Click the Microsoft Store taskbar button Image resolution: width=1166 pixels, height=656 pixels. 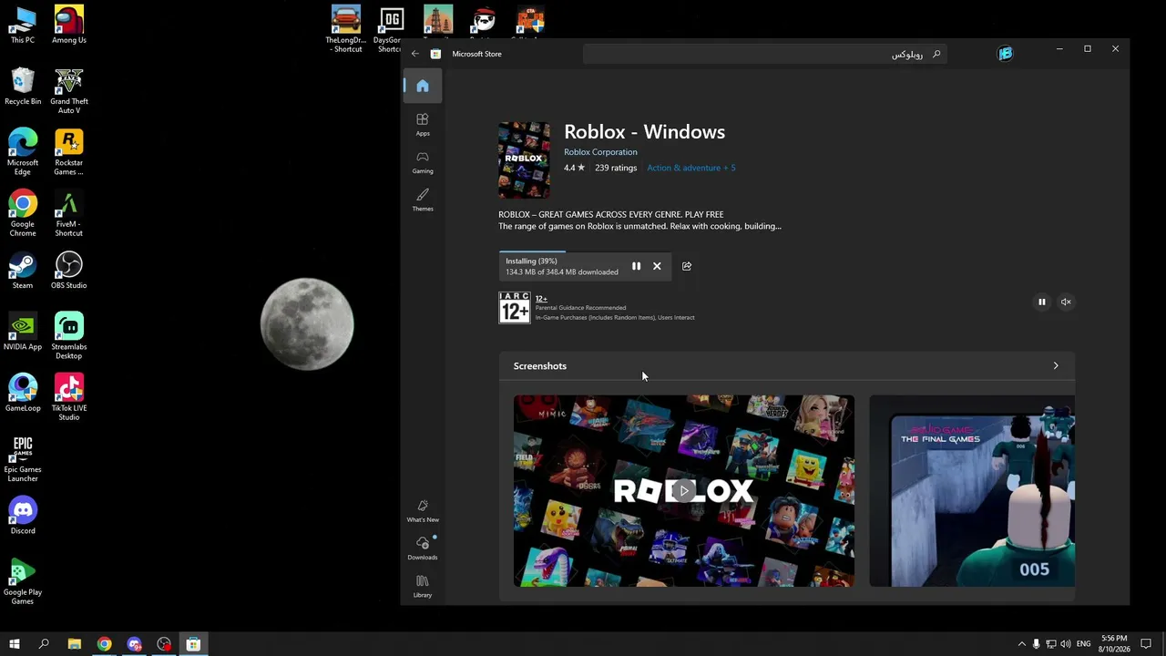click(193, 644)
